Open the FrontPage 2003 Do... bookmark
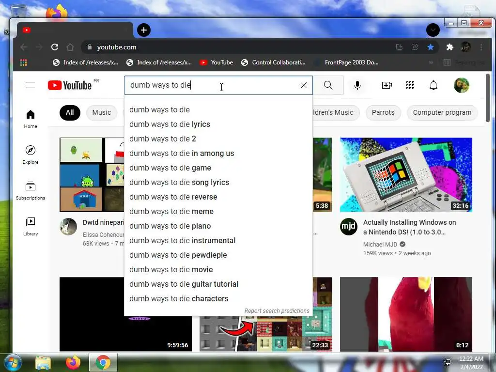 tap(346, 62)
